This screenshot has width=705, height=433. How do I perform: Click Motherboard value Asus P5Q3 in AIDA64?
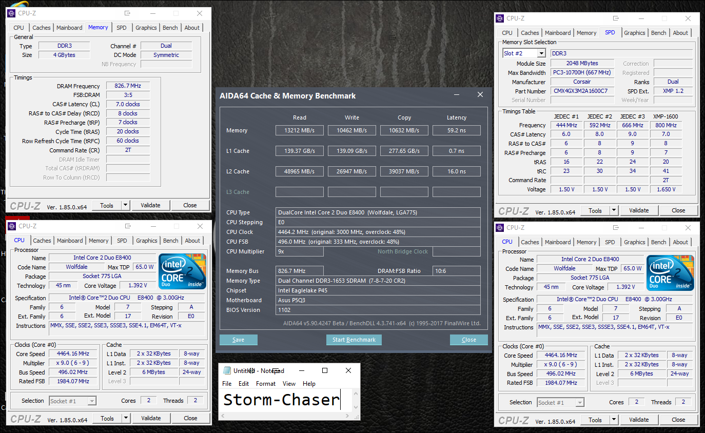coord(378,300)
